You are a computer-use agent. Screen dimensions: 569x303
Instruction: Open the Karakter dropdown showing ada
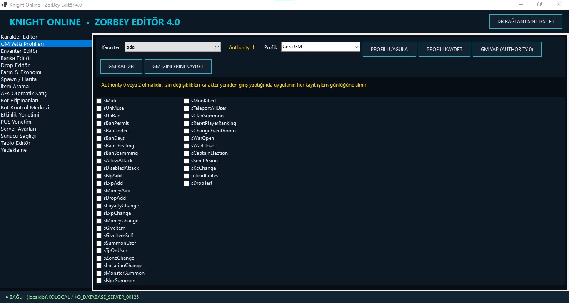point(172,47)
